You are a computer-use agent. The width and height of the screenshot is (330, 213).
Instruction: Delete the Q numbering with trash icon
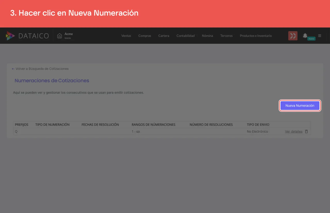point(306,131)
